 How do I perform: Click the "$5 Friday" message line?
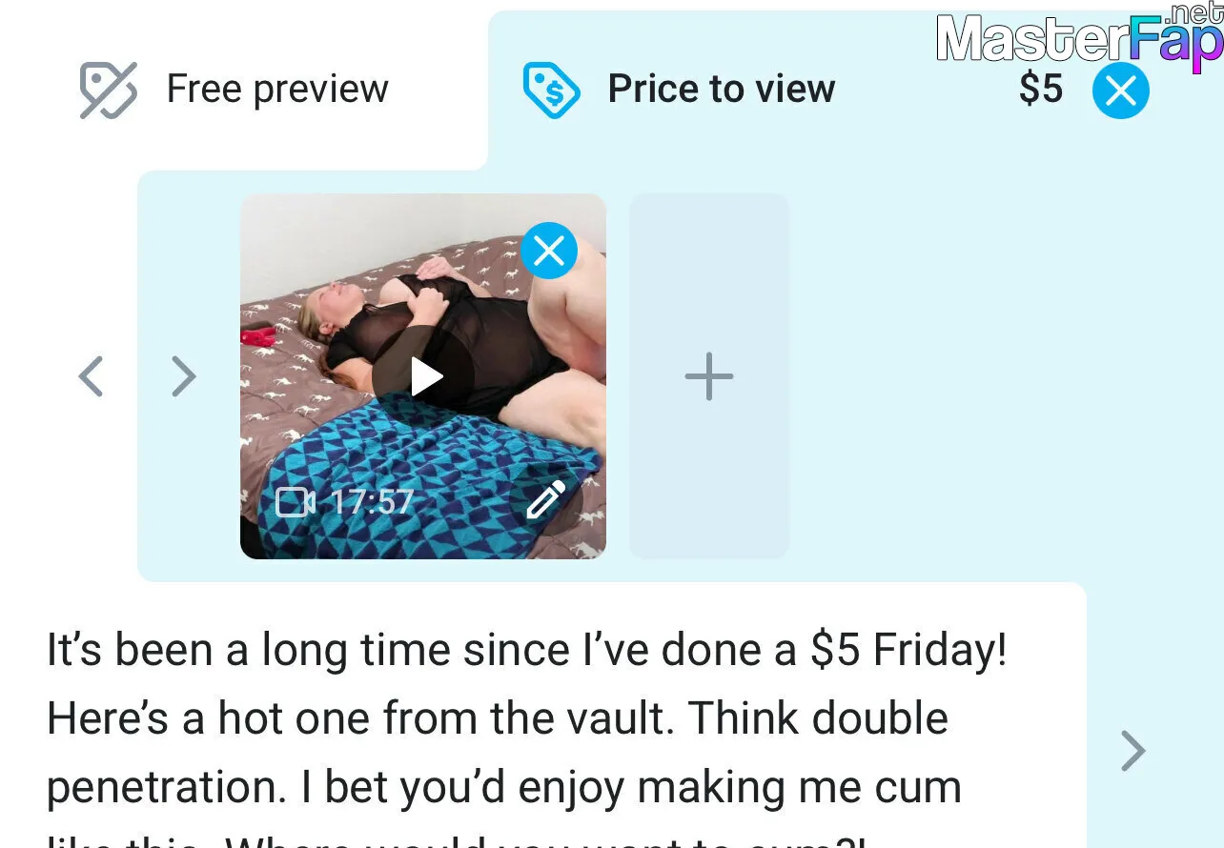click(526, 651)
